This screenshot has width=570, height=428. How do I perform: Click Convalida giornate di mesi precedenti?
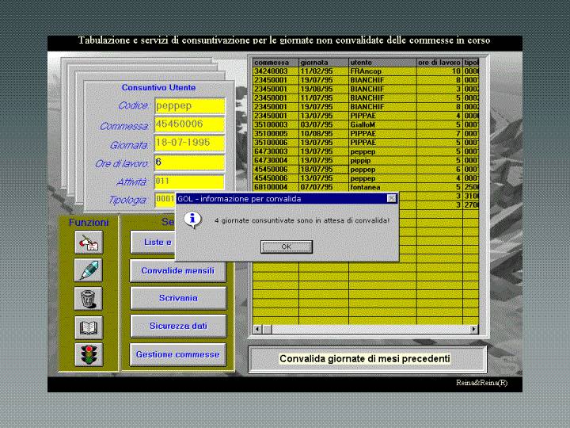click(364, 359)
